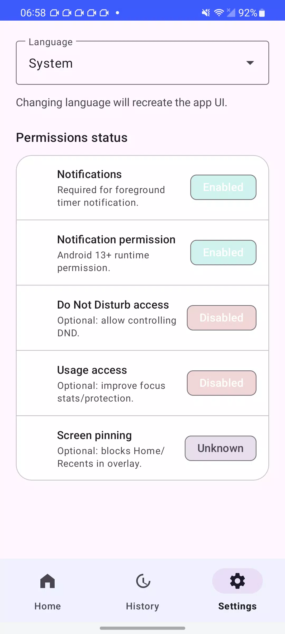Tap the Screen pinning Unknown button
This screenshot has width=285, height=634.
[x=221, y=448]
